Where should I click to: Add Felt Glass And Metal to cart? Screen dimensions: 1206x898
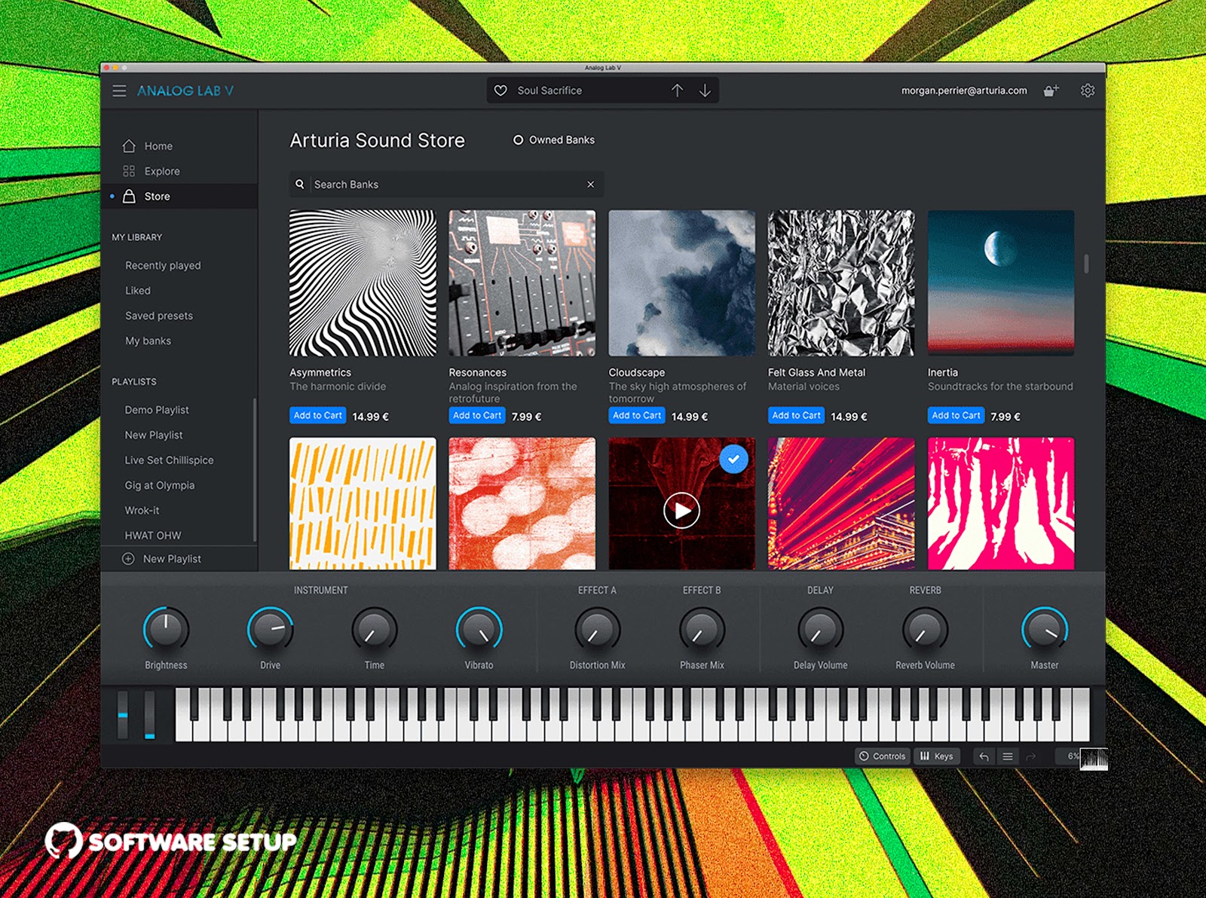[796, 415]
